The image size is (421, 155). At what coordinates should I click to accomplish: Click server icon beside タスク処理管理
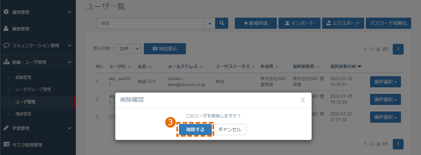pyautogui.click(x=6, y=145)
